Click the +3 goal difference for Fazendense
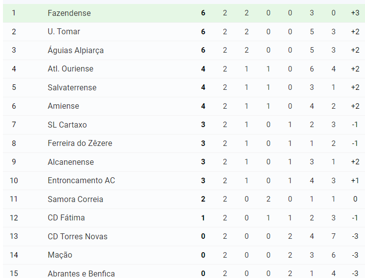The width and height of the screenshot is (365, 278). point(355,13)
